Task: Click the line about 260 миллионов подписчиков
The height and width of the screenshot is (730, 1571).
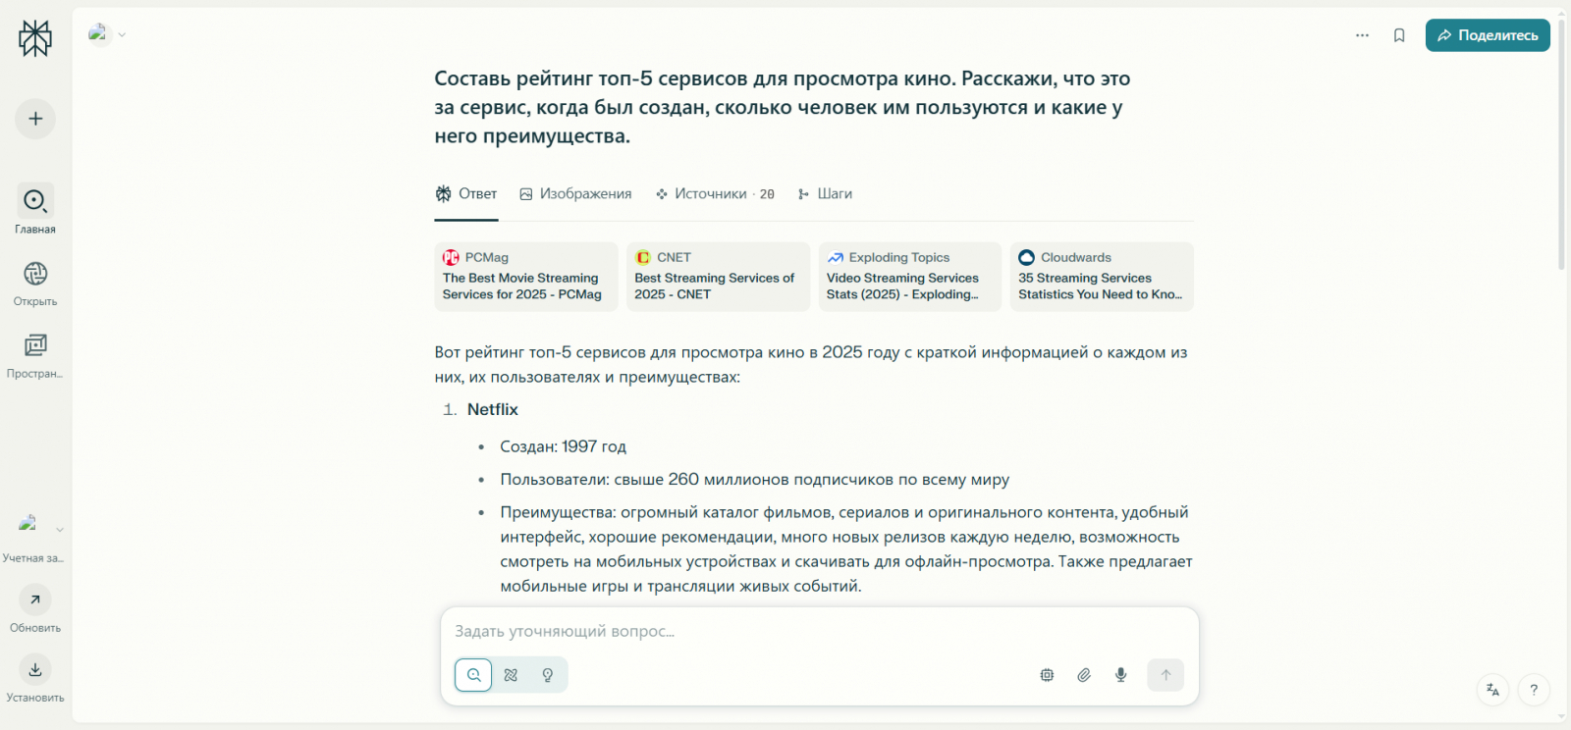Action: pyautogui.click(x=754, y=480)
